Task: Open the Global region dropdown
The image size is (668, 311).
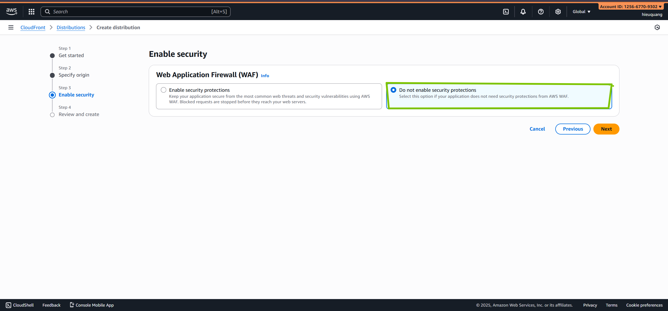Action: pyautogui.click(x=581, y=11)
